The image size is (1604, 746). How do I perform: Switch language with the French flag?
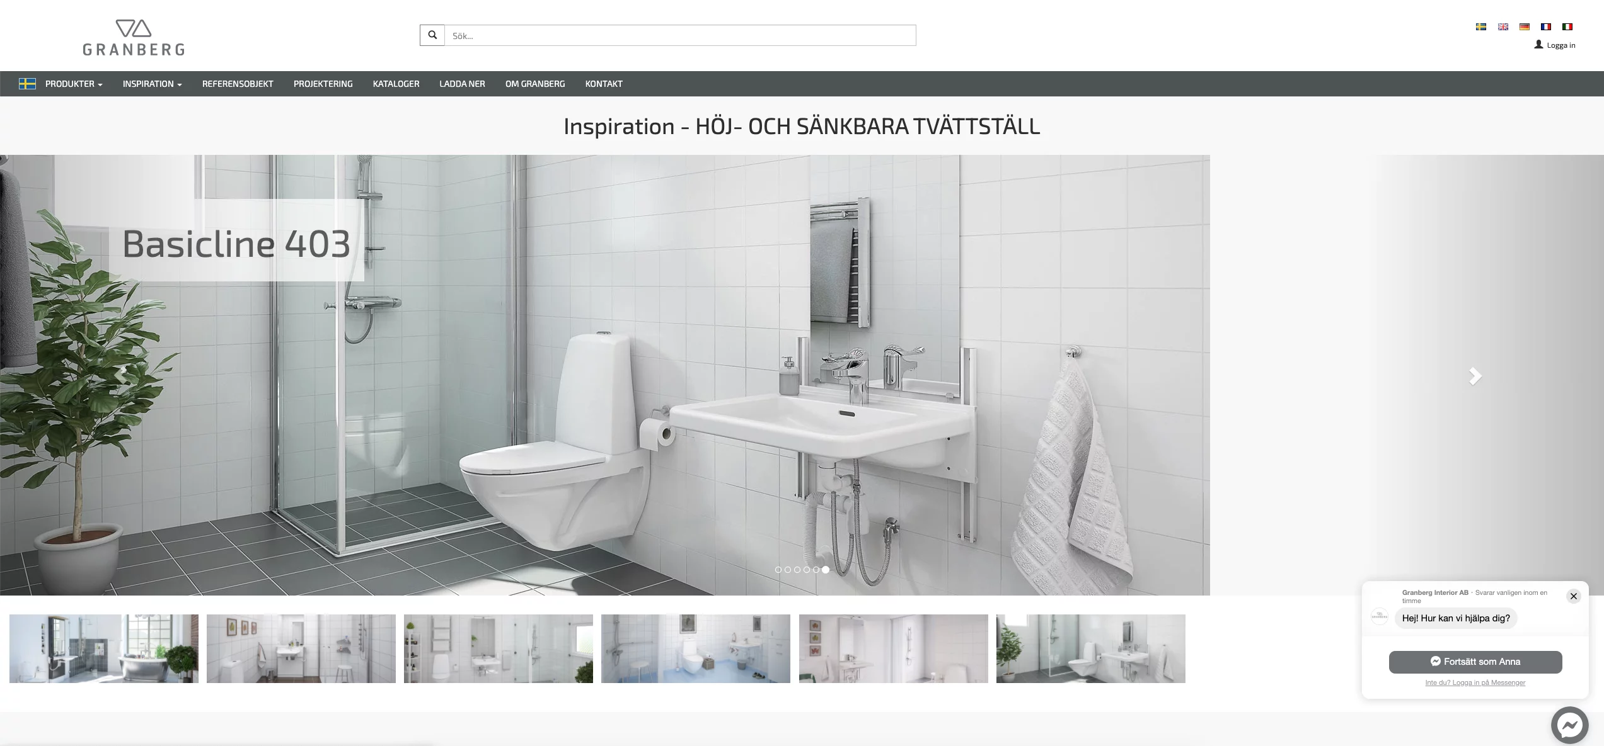(x=1546, y=26)
